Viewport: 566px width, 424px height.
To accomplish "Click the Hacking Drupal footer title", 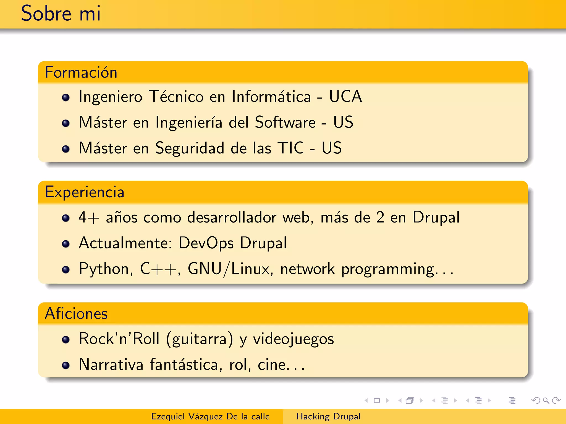I will point(328,416).
